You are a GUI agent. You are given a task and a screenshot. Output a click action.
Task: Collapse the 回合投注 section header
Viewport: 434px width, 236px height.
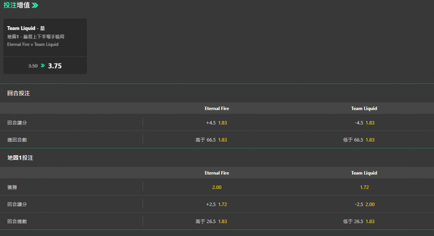click(x=217, y=93)
